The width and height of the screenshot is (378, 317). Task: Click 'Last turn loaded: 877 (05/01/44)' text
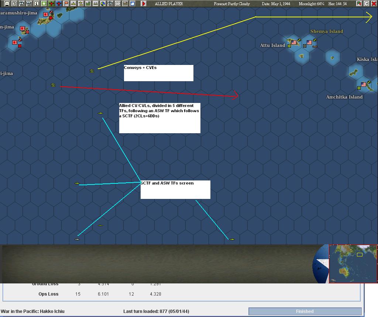[x=156, y=311]
